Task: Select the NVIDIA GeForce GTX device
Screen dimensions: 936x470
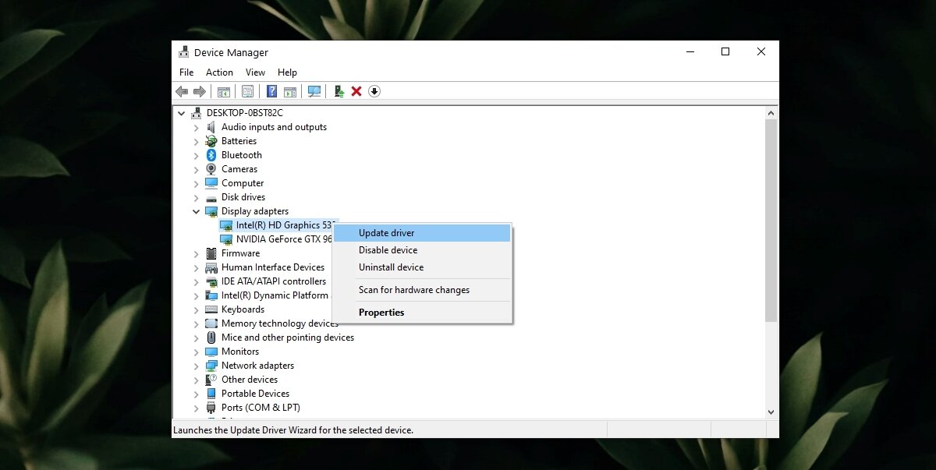Action: point(283,239)
